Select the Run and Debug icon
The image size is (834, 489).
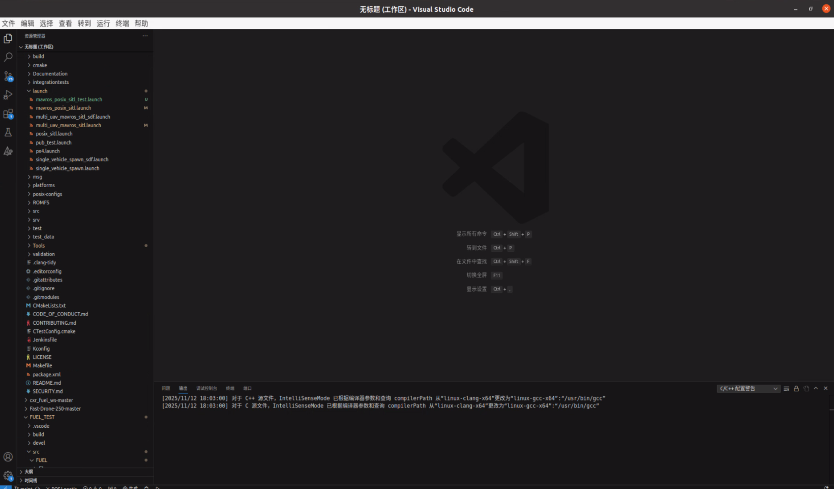tap(8, 95)
